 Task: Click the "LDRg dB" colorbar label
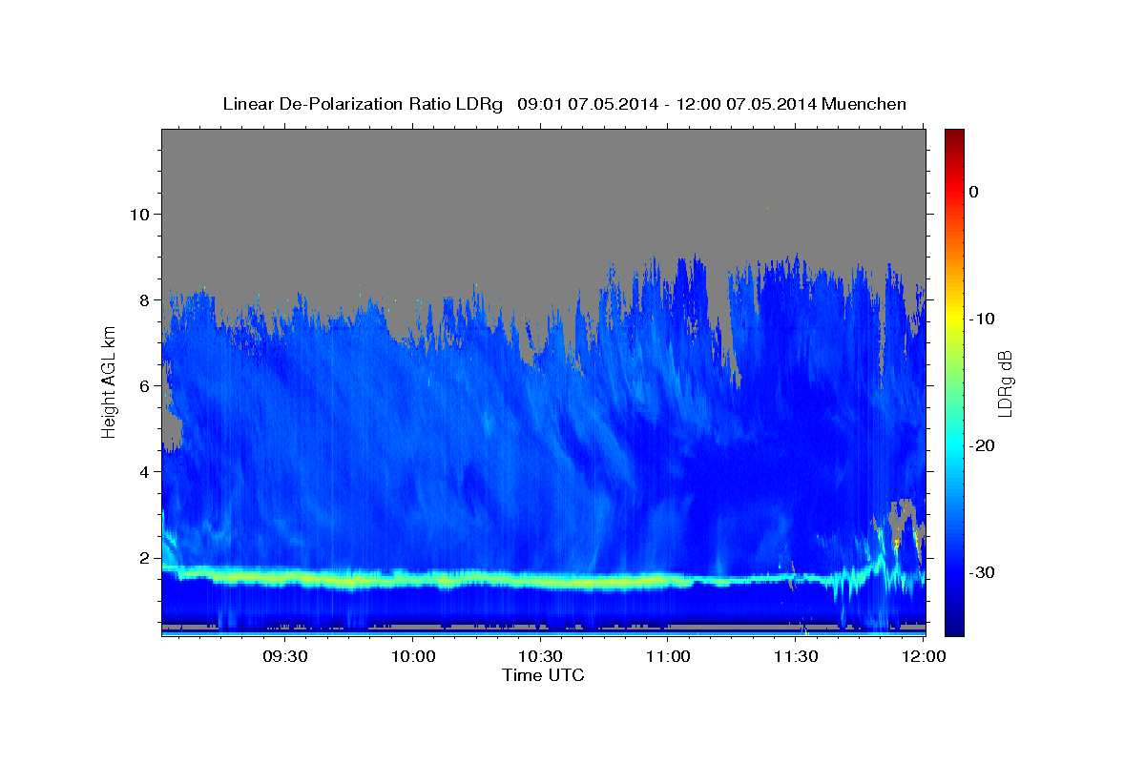tap(1004, 382)
